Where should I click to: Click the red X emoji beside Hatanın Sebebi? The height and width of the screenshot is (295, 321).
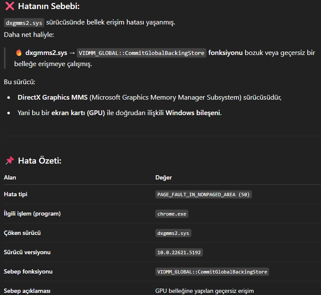coord(9,6)
